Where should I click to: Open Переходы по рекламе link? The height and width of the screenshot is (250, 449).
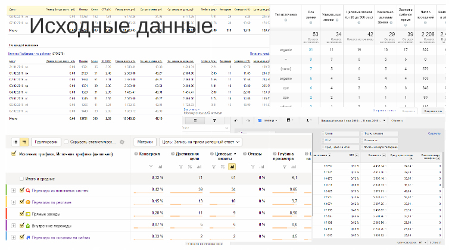[52, 202]
